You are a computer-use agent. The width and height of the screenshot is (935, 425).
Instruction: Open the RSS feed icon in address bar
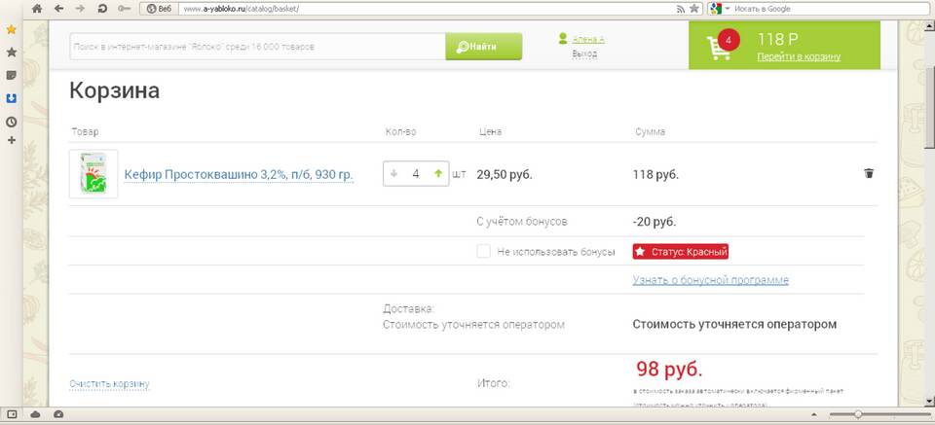681,9
